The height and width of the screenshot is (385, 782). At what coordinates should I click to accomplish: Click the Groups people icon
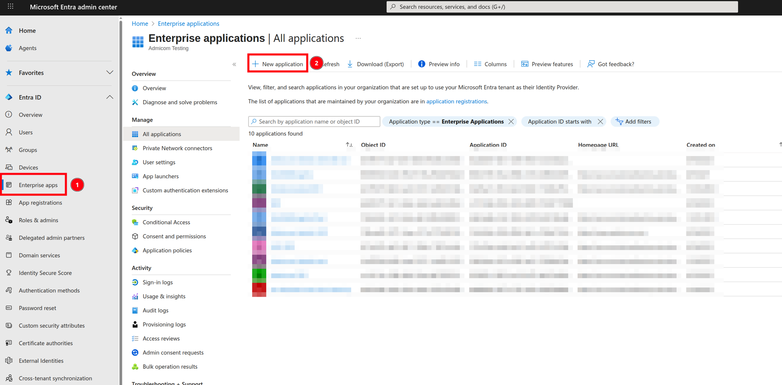pos(9,150)
